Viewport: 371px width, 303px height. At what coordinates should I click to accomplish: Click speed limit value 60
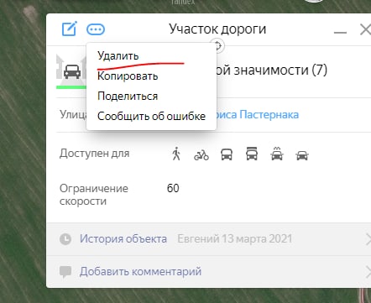click(x=173, y=188)
